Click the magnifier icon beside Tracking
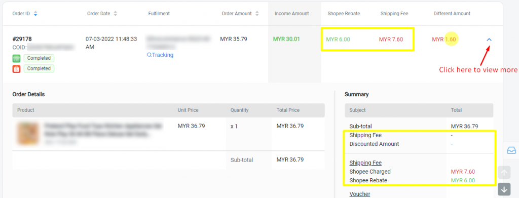This screenshot has height=198, width=519. click(150, 55)
